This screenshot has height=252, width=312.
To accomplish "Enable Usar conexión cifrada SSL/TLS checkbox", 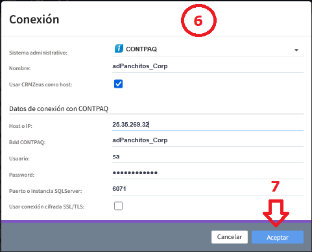I will (118, 206).
